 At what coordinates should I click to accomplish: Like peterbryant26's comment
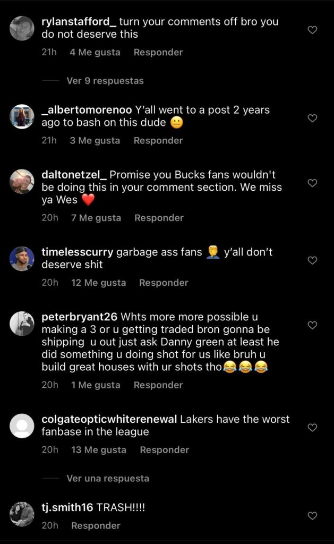click(312, 325)
